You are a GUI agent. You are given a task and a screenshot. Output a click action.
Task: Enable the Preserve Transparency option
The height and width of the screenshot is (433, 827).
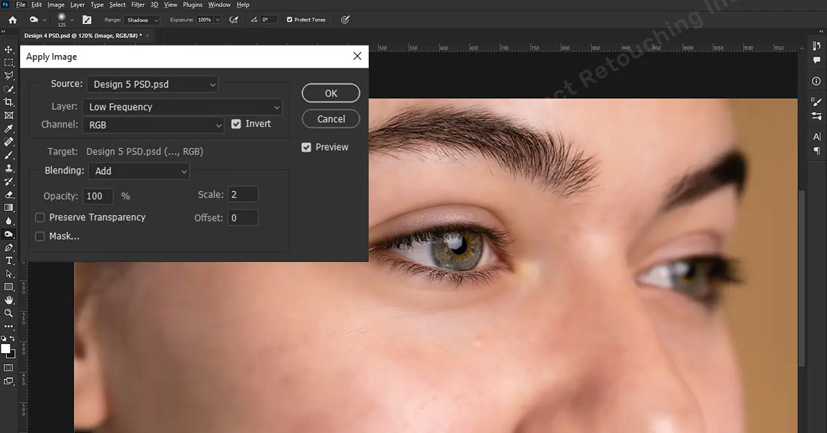[39, 217]
